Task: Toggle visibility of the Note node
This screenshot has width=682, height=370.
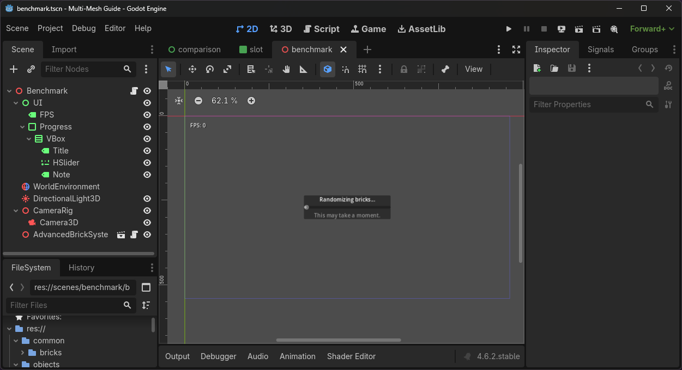Action: (147, 175)
